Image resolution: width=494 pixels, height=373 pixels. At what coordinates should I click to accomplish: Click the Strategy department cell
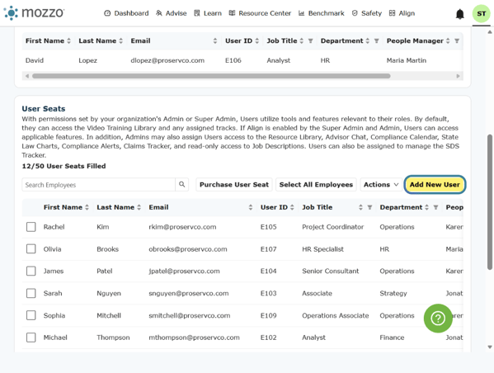393,293
